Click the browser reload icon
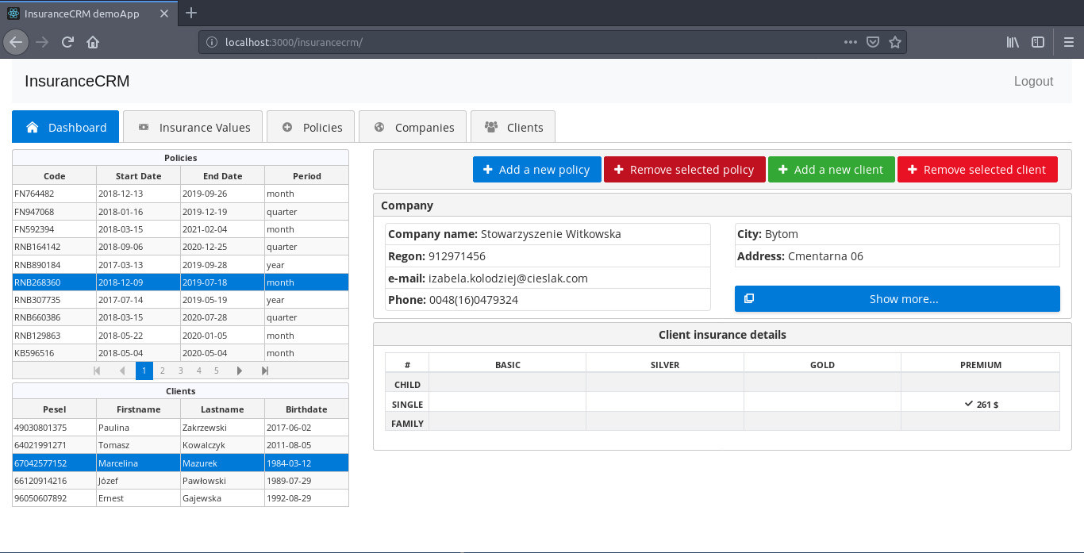The height and width of the screenshot is (553, 1084). pyautogui.click(x=67, y=41)
